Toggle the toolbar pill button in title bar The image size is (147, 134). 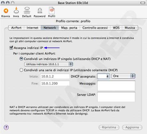pyautogui.click(x=143, y=3)
